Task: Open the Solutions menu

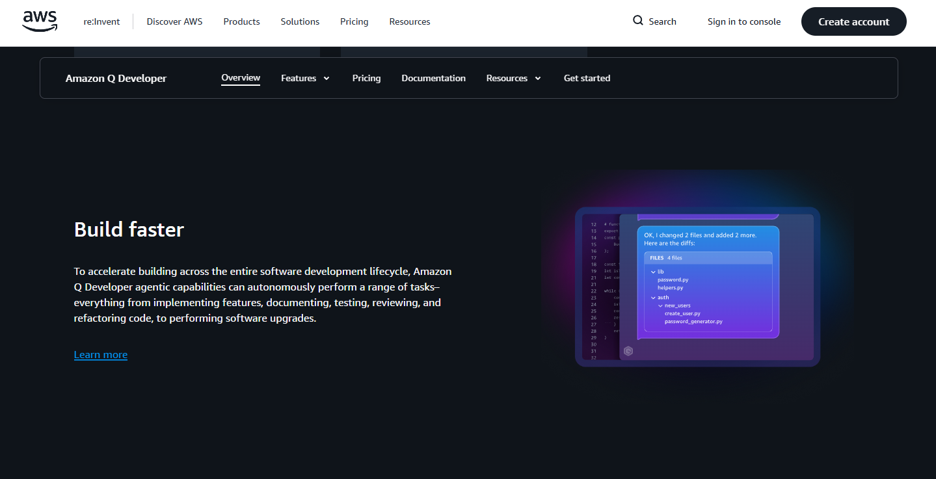Action: (300, 21)
